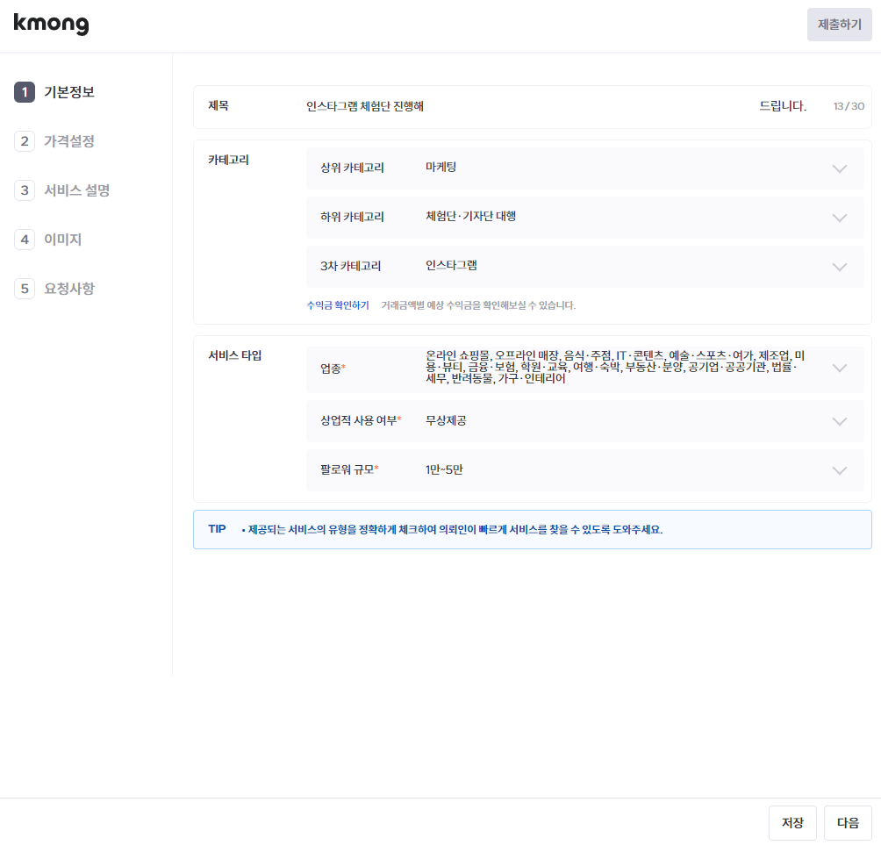Click the 13/30 character counter
881x845 pixels.
pyautogui.click(x=849, y=106)
